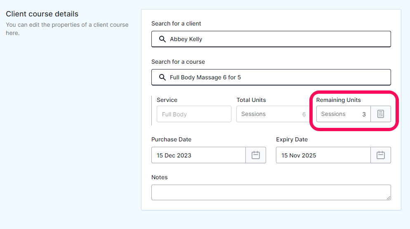This screenshot has height=229, width=410.
Task: Click the Full Body Massage course field
Action: 271,77
